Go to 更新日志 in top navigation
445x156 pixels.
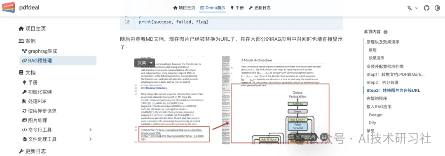(260, 8)
